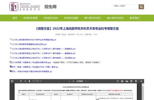Click the keyword search input field
This screenshot has height=100, width=154.
(125, 7)
